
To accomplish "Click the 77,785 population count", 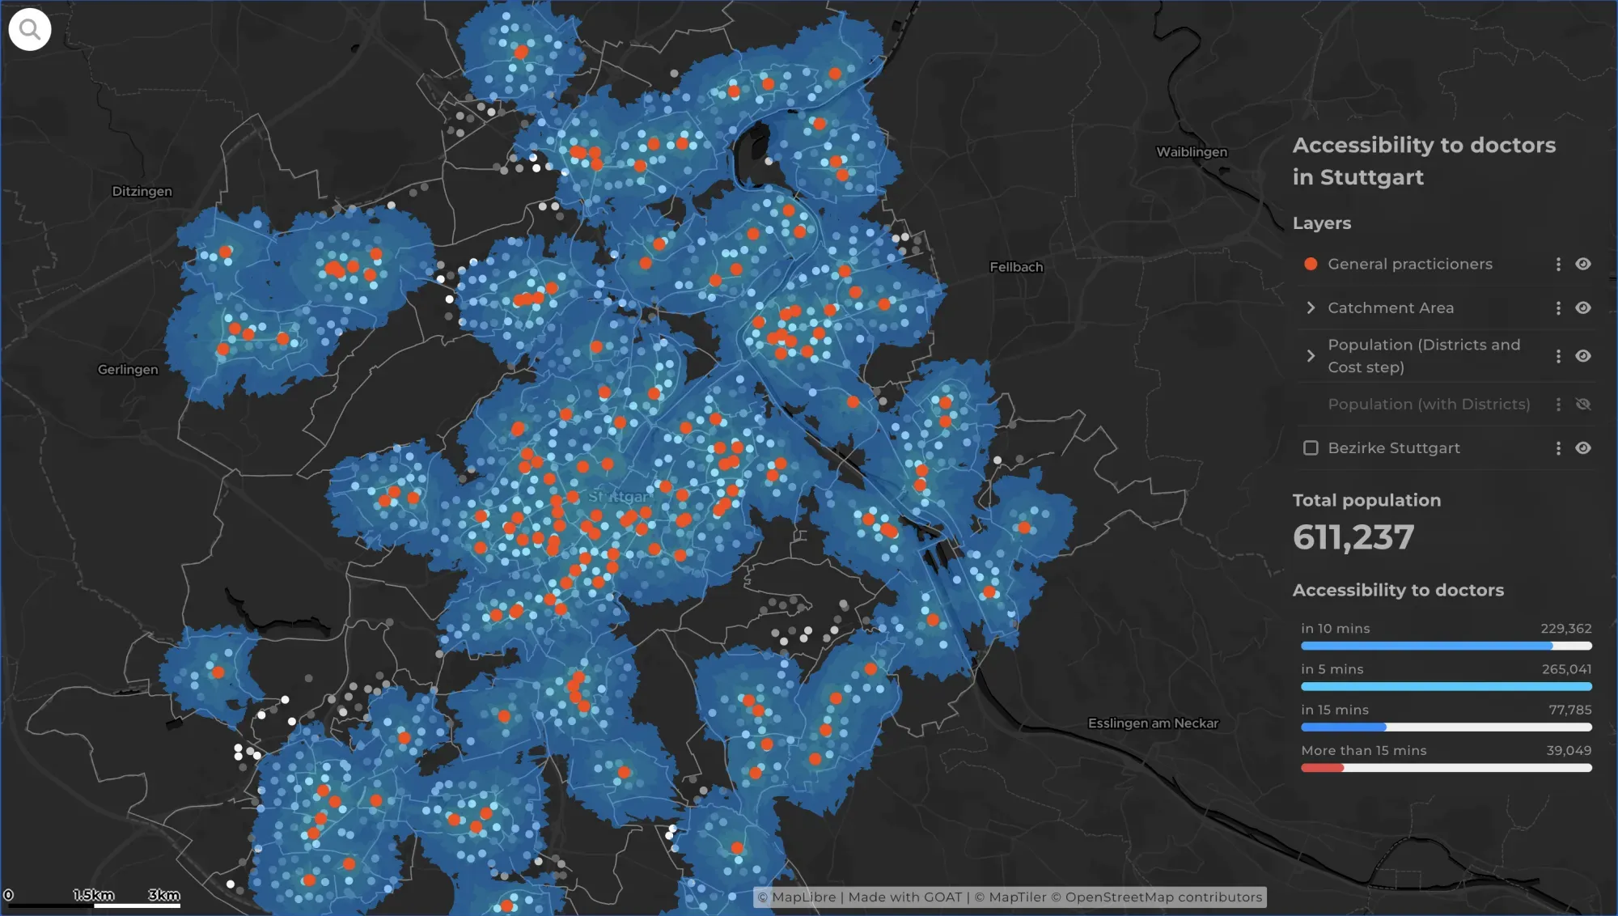I will click(x=1570, y=710).
